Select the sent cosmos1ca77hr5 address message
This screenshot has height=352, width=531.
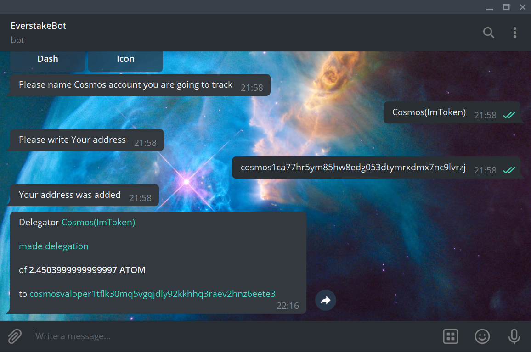coord(376,168)
